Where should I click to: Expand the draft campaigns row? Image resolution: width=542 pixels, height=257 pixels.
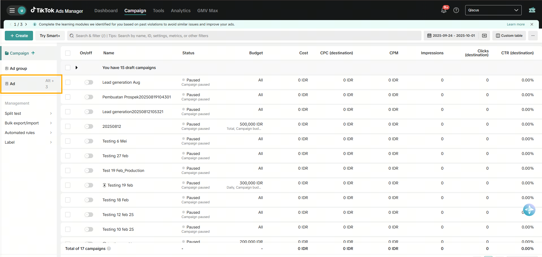coord(77,68)
